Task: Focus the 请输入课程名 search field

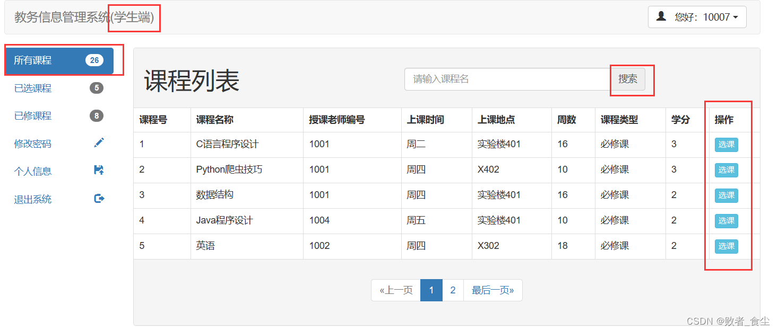Action: (x=507, y=79)
